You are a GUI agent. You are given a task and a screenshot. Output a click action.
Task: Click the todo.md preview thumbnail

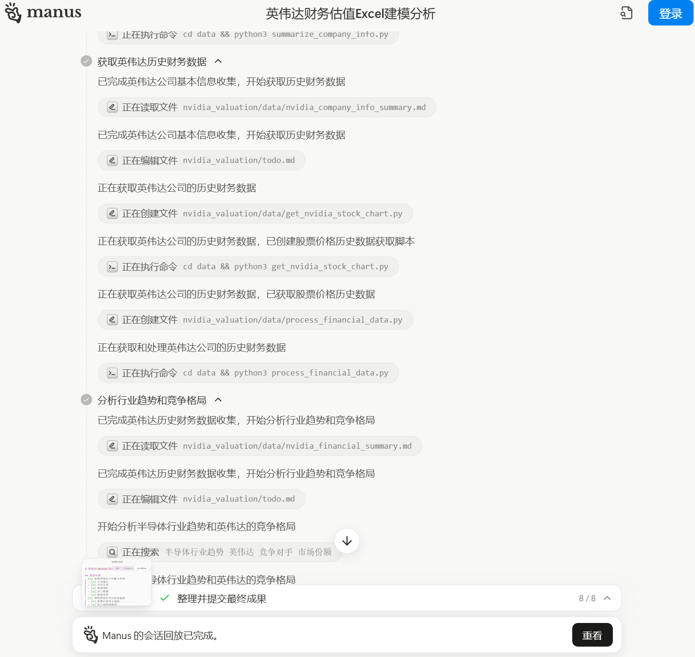[x=117, y=582]
